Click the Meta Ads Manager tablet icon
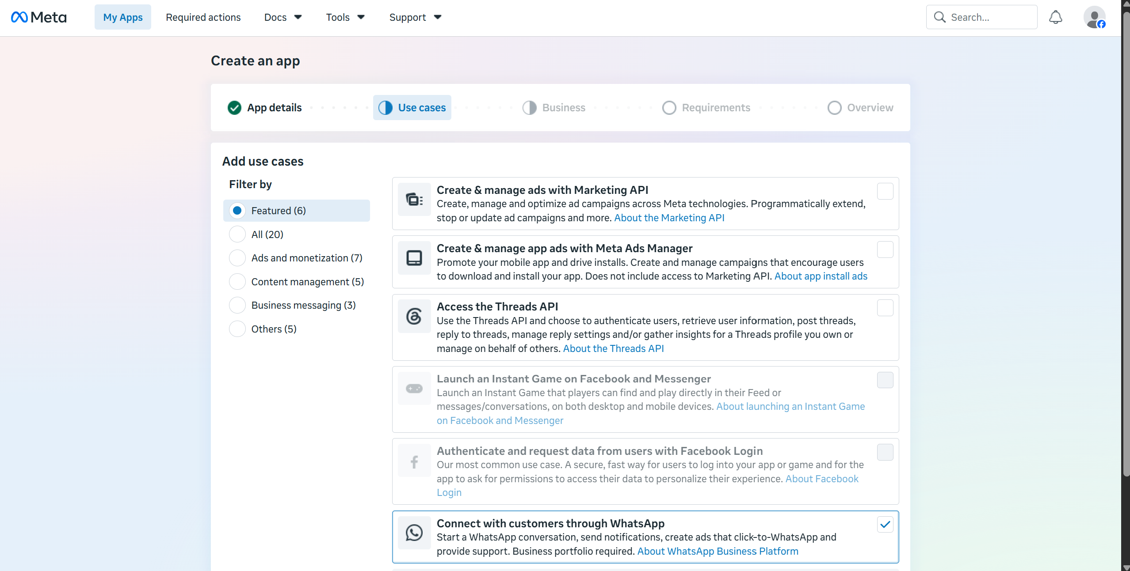This screenshot has height=571, width=1130. click(414, 257)
